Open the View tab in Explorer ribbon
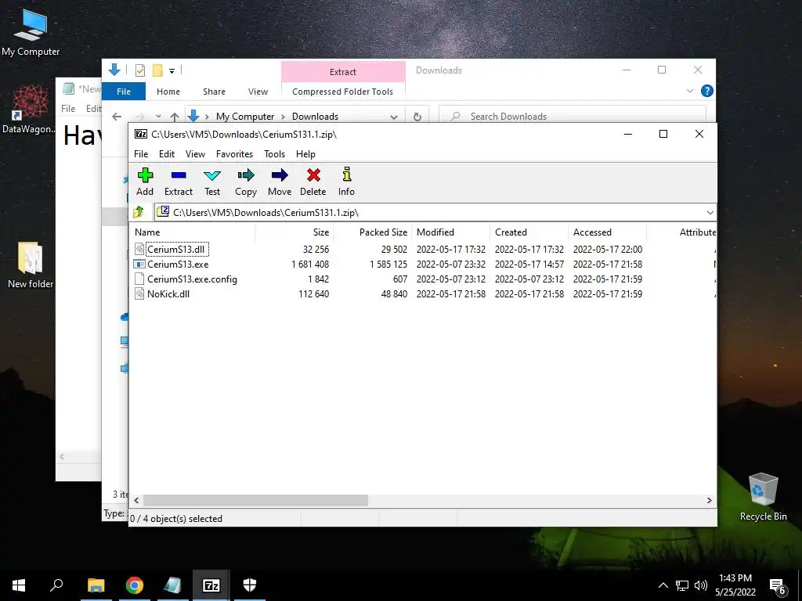This screenshot has width=802, height=601. (x=258, y=92)
